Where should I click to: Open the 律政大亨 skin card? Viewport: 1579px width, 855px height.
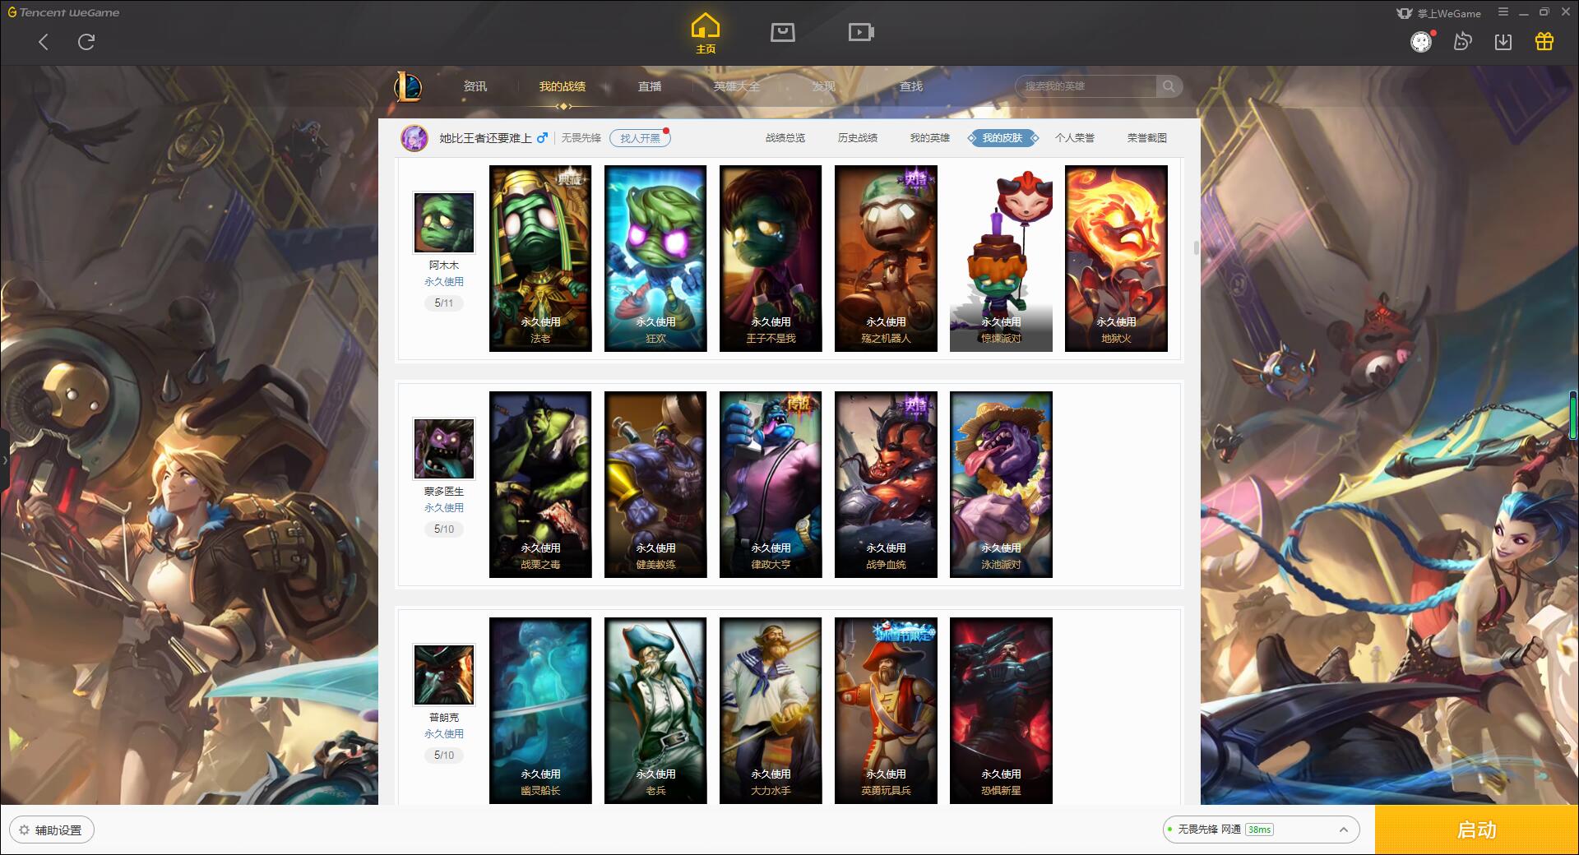771,484
